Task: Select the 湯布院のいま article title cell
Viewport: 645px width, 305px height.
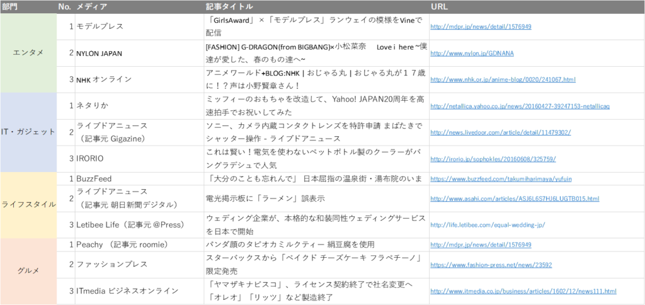Action: (x=317, y=179)
